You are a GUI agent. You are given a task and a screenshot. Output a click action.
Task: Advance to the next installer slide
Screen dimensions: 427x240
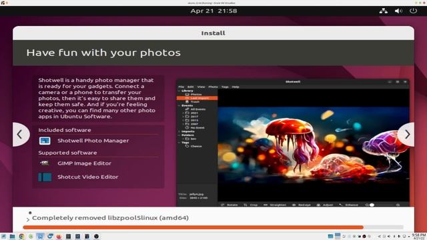coord(406,135)
